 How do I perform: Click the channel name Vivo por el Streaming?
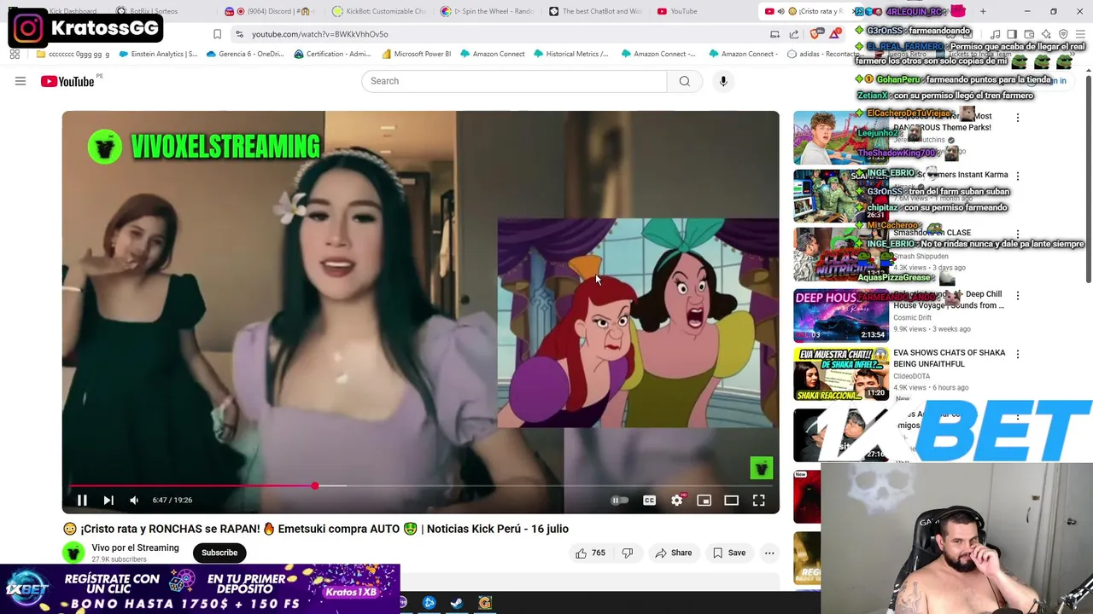(135, 547)
